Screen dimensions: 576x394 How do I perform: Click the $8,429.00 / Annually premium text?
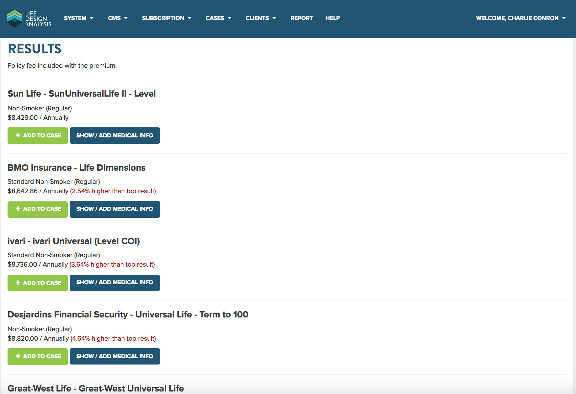pyautogui.click(x=38, y=118)
